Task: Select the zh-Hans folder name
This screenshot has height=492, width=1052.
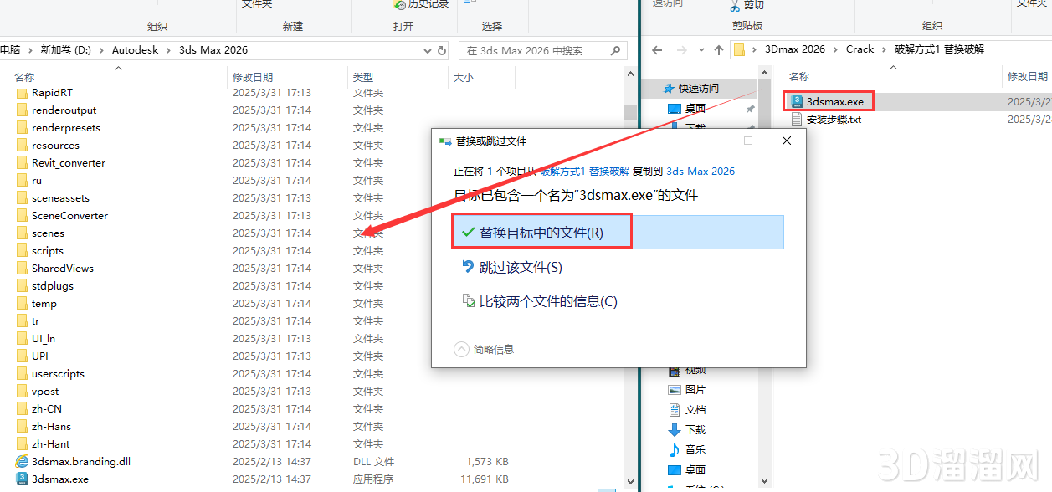Action: tap(51, 427)
